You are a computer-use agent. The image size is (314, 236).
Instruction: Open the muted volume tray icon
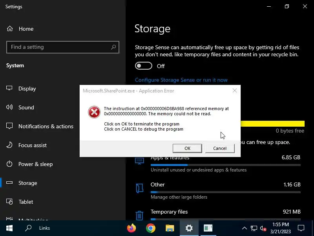263,228
